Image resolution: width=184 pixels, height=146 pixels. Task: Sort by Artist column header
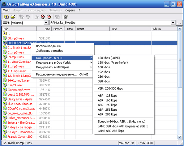[92, 29]
